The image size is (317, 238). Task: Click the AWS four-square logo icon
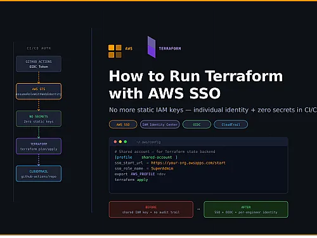click(x=115, y=51)
